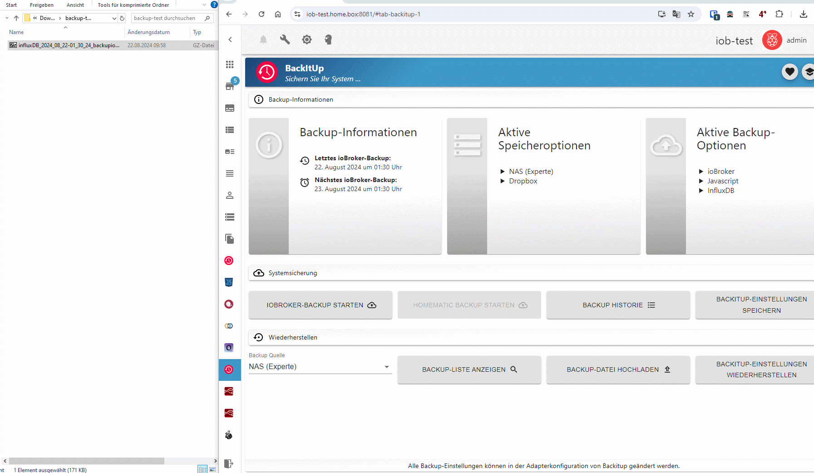Open system settings via the wrench icon
The width and height of the screenshot is (814, 473).
(x=285, y=39)
